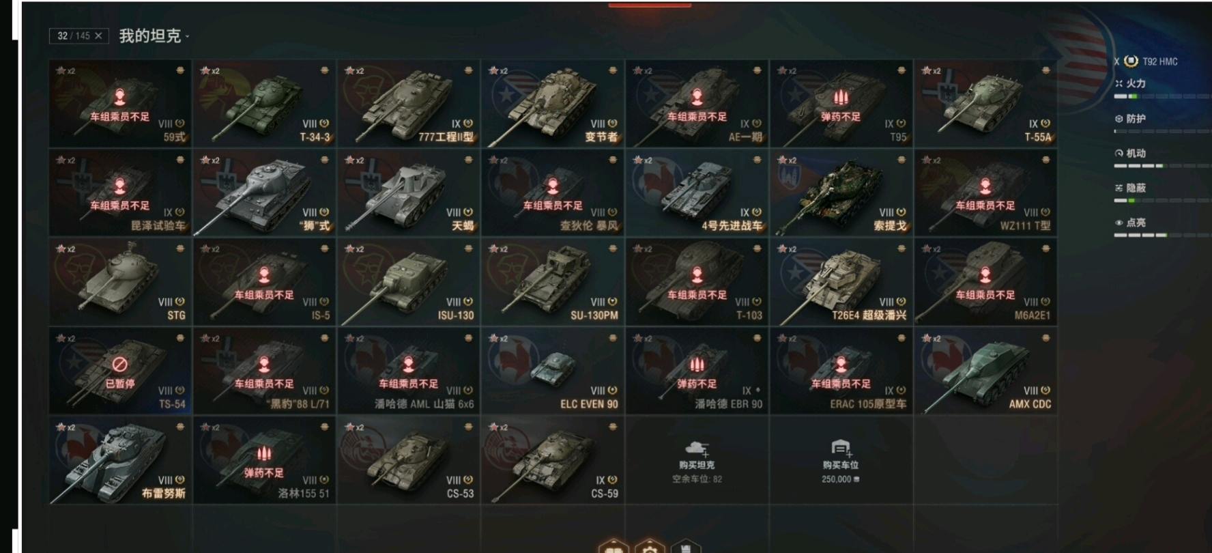Click the ammo shortage icon on T95

click(841, 97)
